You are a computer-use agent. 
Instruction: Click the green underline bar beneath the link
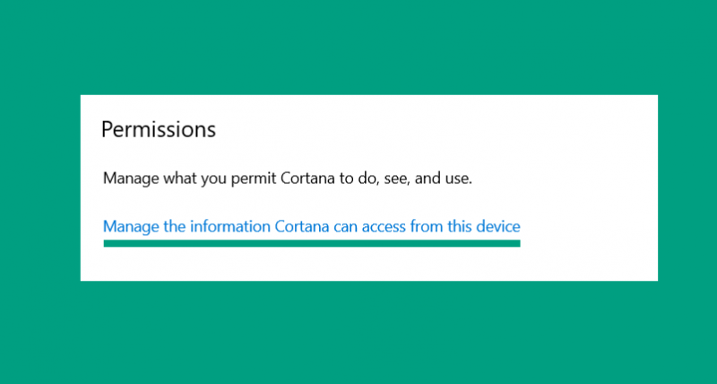pyautogui.click(x=312, y=243)
